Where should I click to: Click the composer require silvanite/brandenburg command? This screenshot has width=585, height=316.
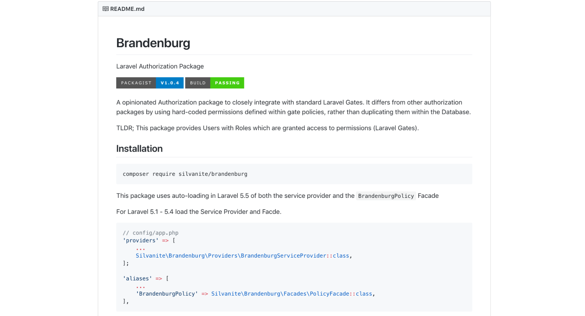click(x=185, y=174)
